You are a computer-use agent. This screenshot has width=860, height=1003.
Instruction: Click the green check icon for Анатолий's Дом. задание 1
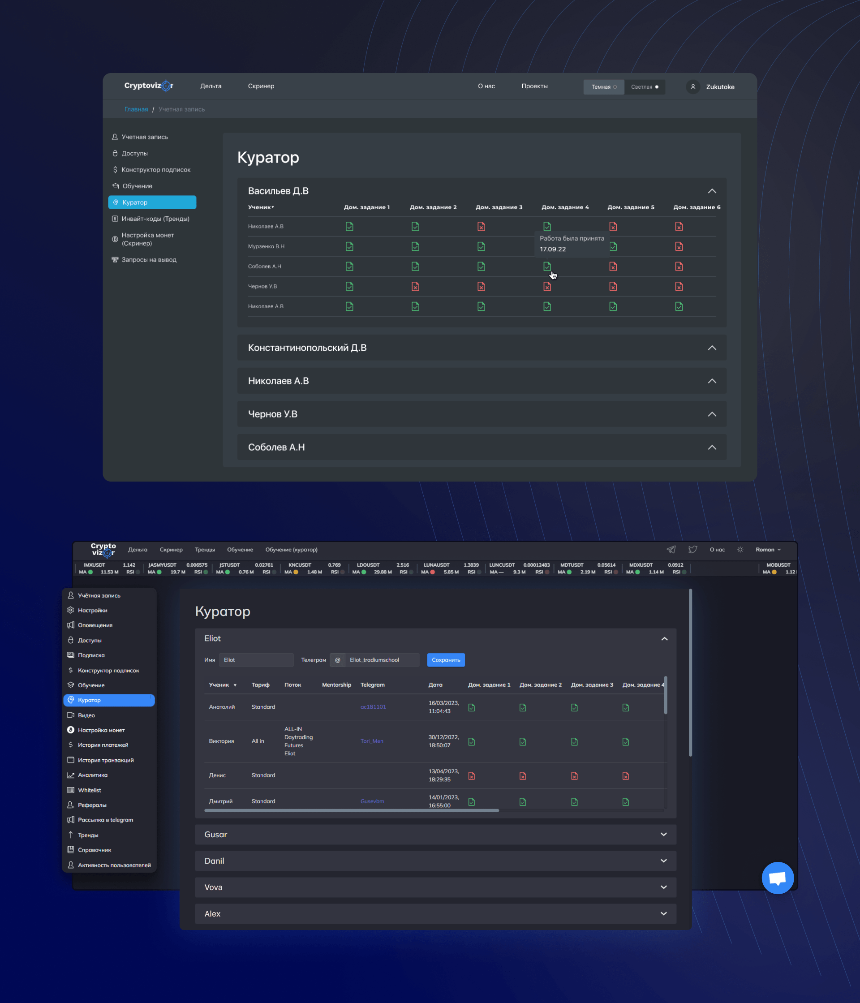471,707
